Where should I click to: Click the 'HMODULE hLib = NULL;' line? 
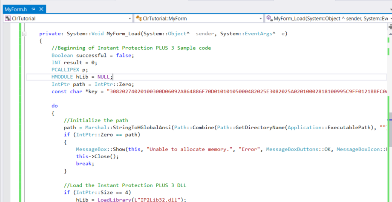click(83, 77)
